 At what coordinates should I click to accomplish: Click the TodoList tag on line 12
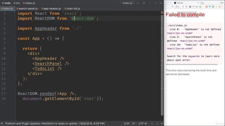45,69
